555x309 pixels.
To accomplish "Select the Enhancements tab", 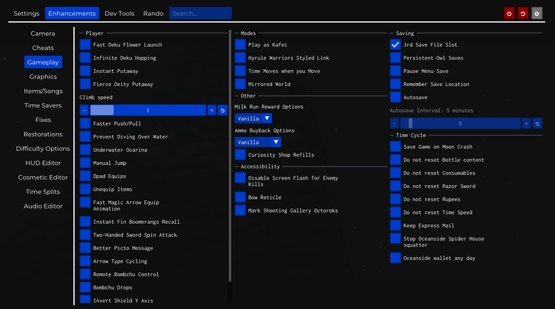I will click(x=72, y=13).
